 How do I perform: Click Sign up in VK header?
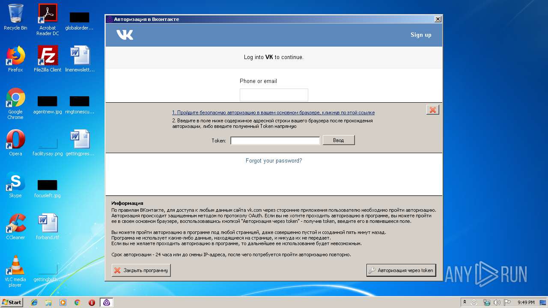click(421, 35)
